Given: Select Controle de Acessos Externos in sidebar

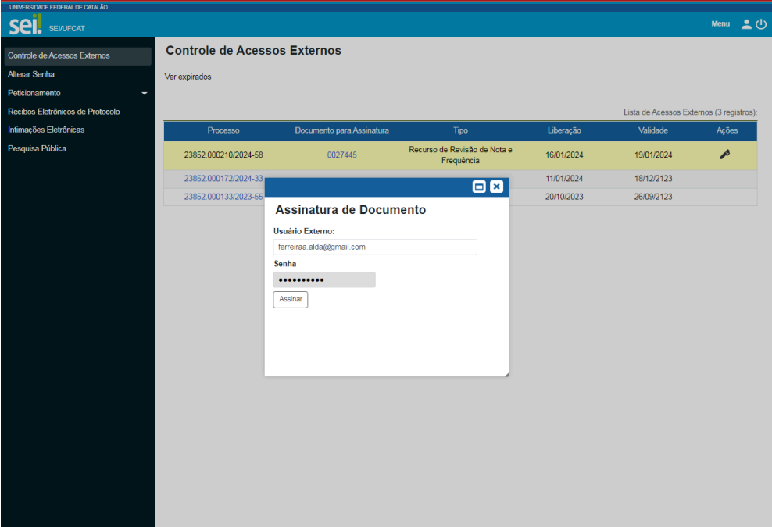Looking at the screenshot, I should pyautogui.click(x=78, y=55).
